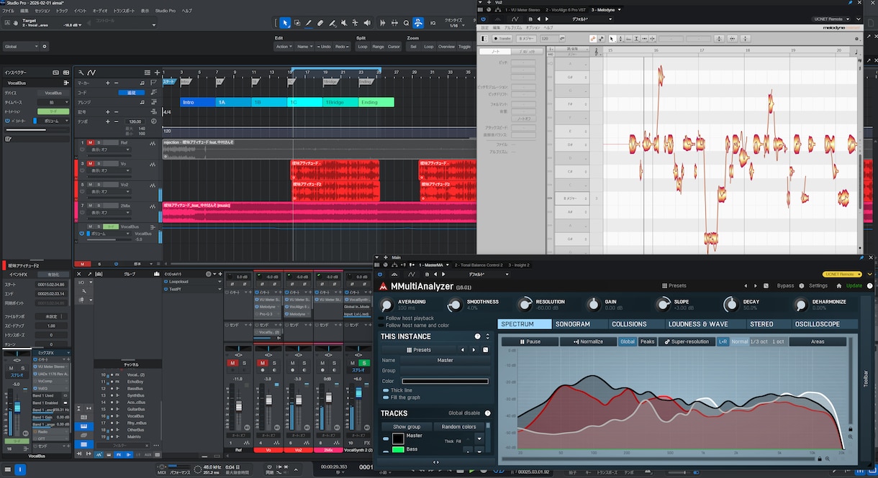878x478 pixels.
Task: Click the DEHARMONIZE knob
Action: pyautogui.click(x=802, y=305)
